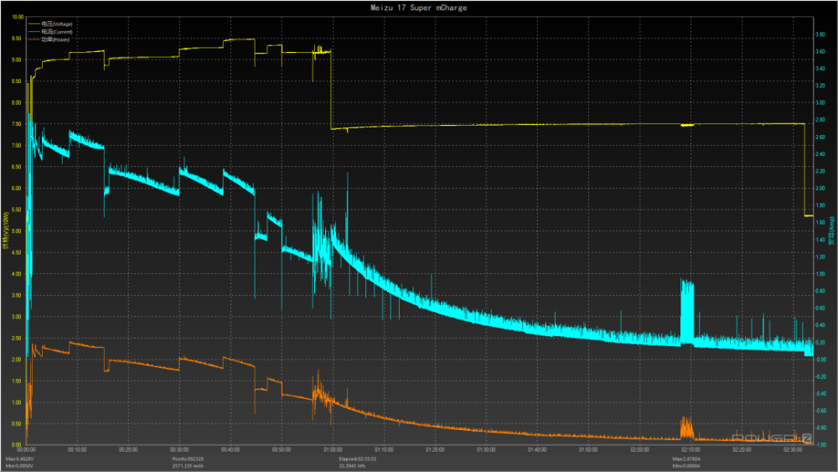
Task: Click the 02:30:00 time axis label
Action: tap(793, 450)
